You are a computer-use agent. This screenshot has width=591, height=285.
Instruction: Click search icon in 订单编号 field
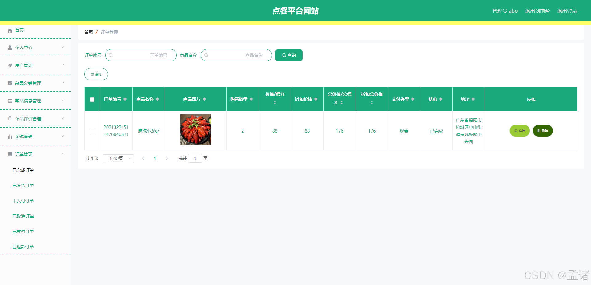click(x=111, y=55)
